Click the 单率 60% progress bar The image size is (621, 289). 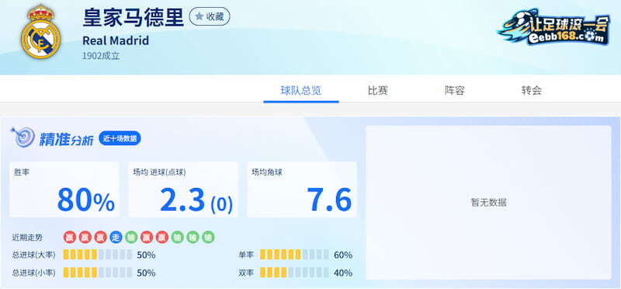[x=294, y=255]
